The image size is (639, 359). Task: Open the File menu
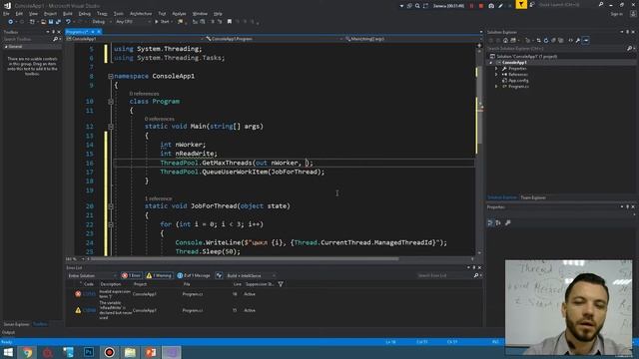6,13
